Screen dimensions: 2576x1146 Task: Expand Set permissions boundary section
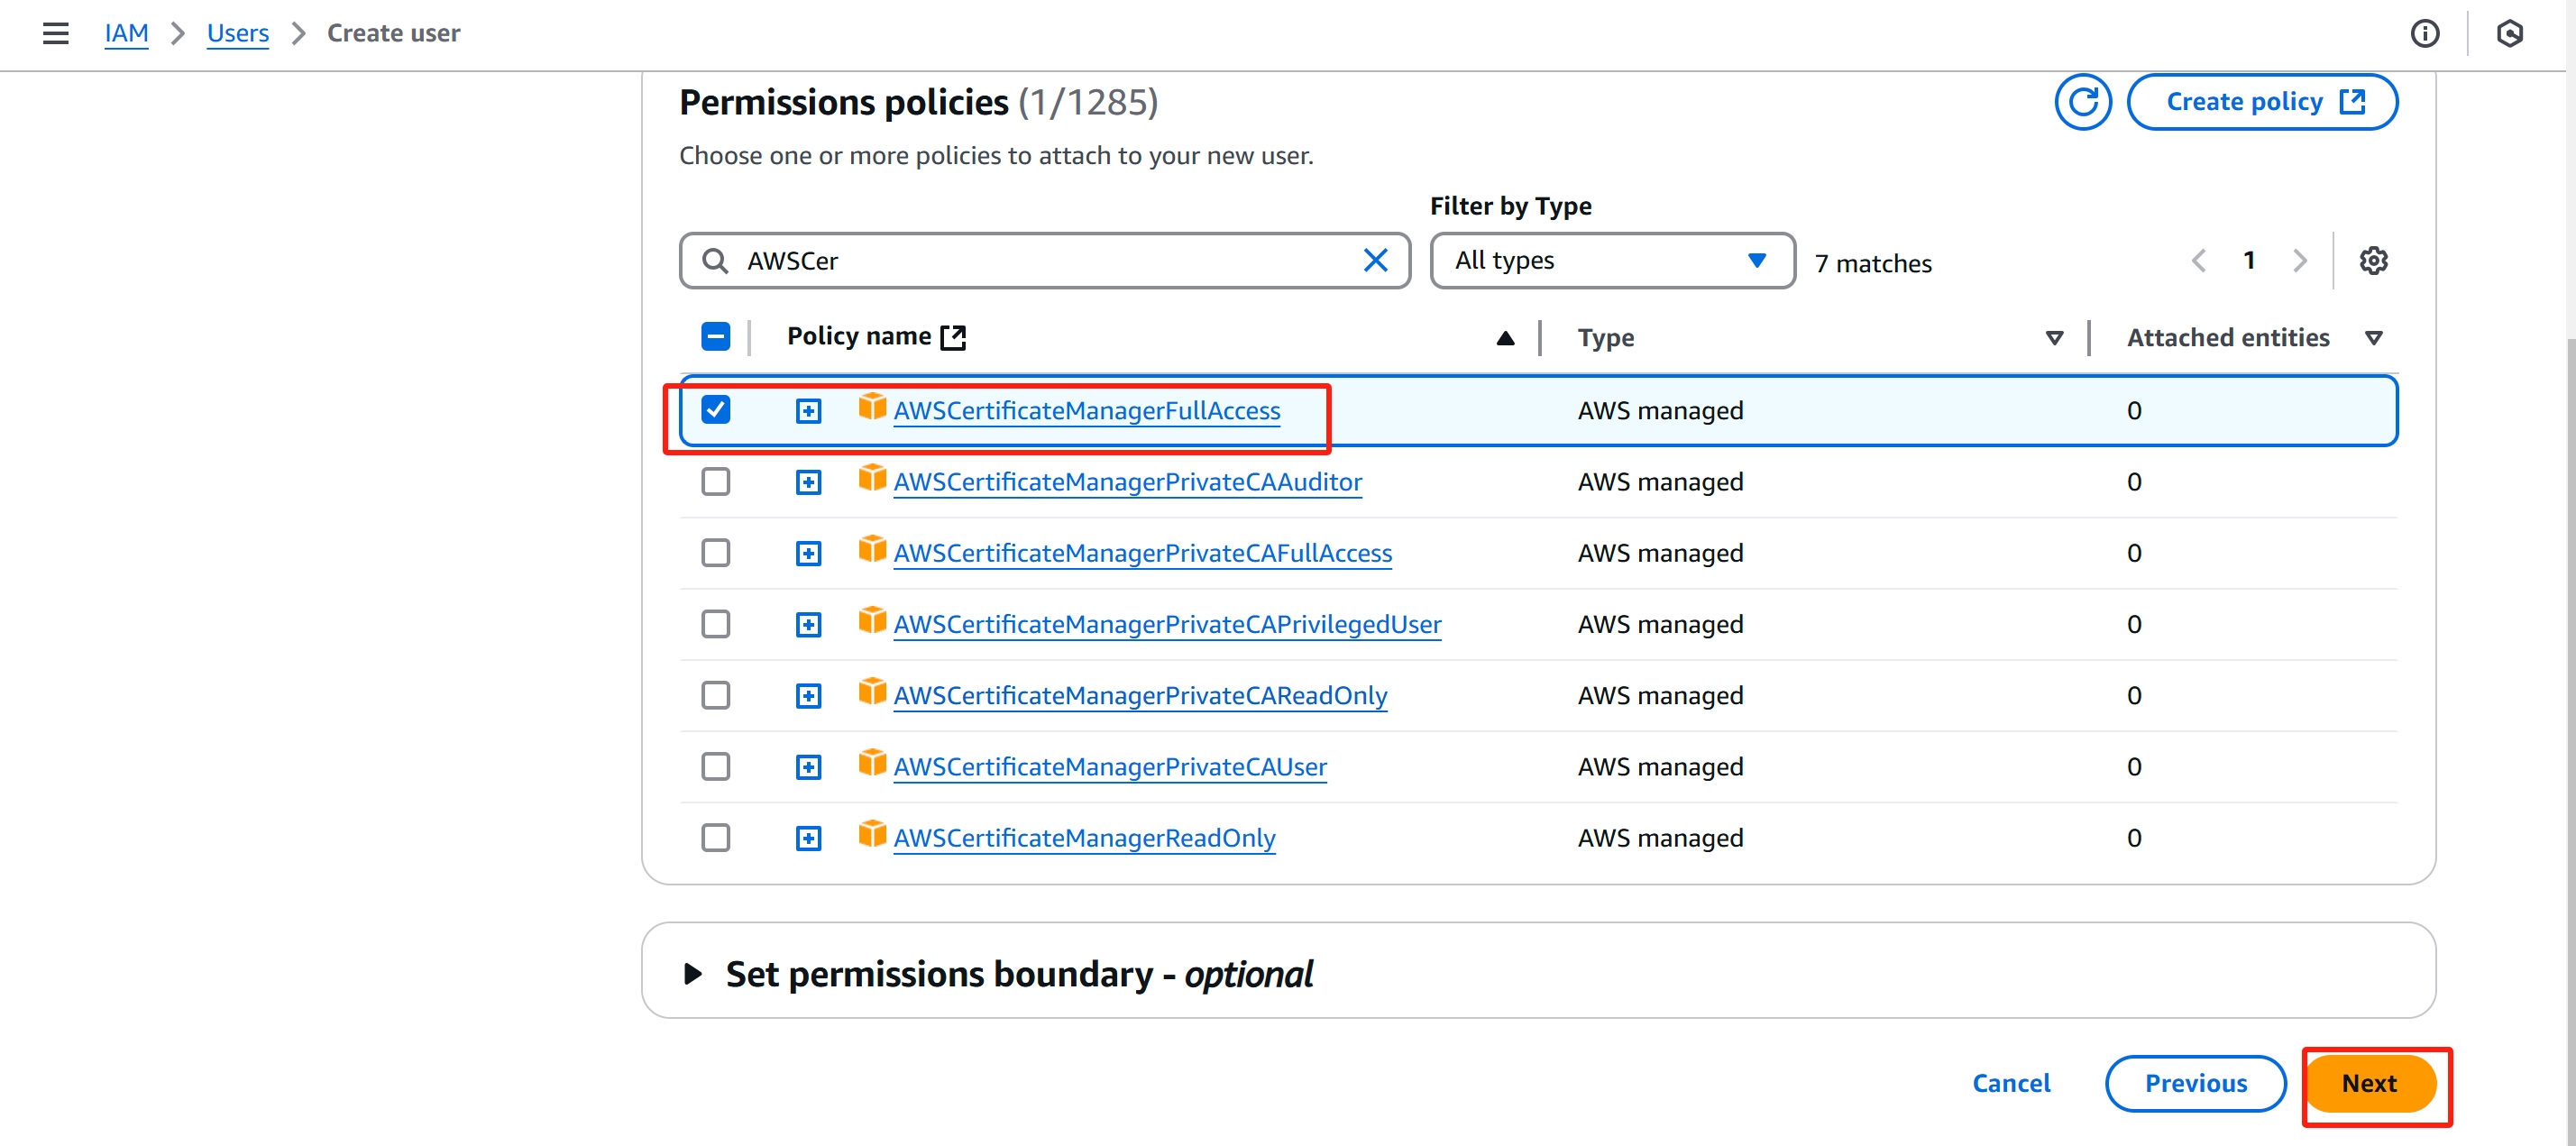[692, 974]
